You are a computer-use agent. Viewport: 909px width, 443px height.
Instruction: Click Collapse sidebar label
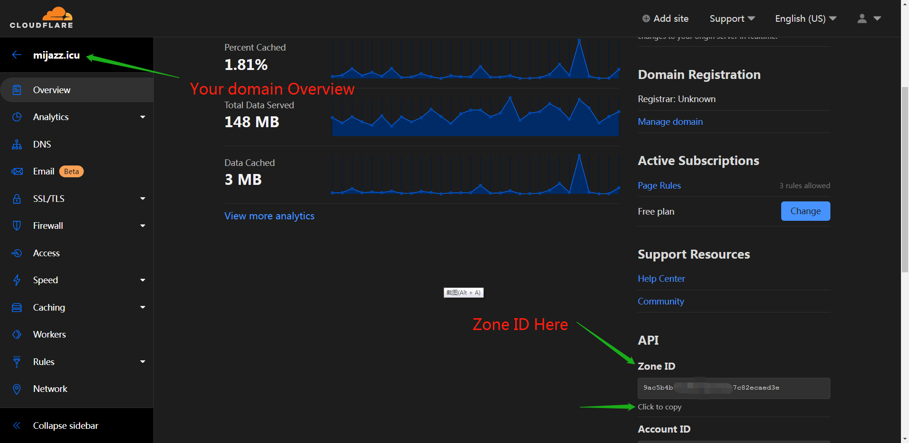[x=66, y=426]
